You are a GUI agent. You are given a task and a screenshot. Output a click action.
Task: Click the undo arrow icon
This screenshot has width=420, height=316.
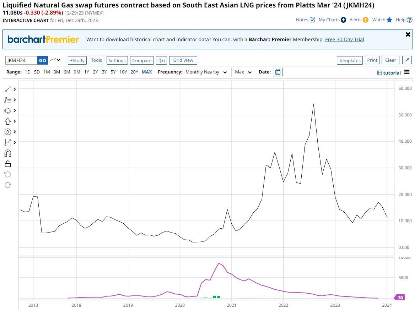(8, 174)
